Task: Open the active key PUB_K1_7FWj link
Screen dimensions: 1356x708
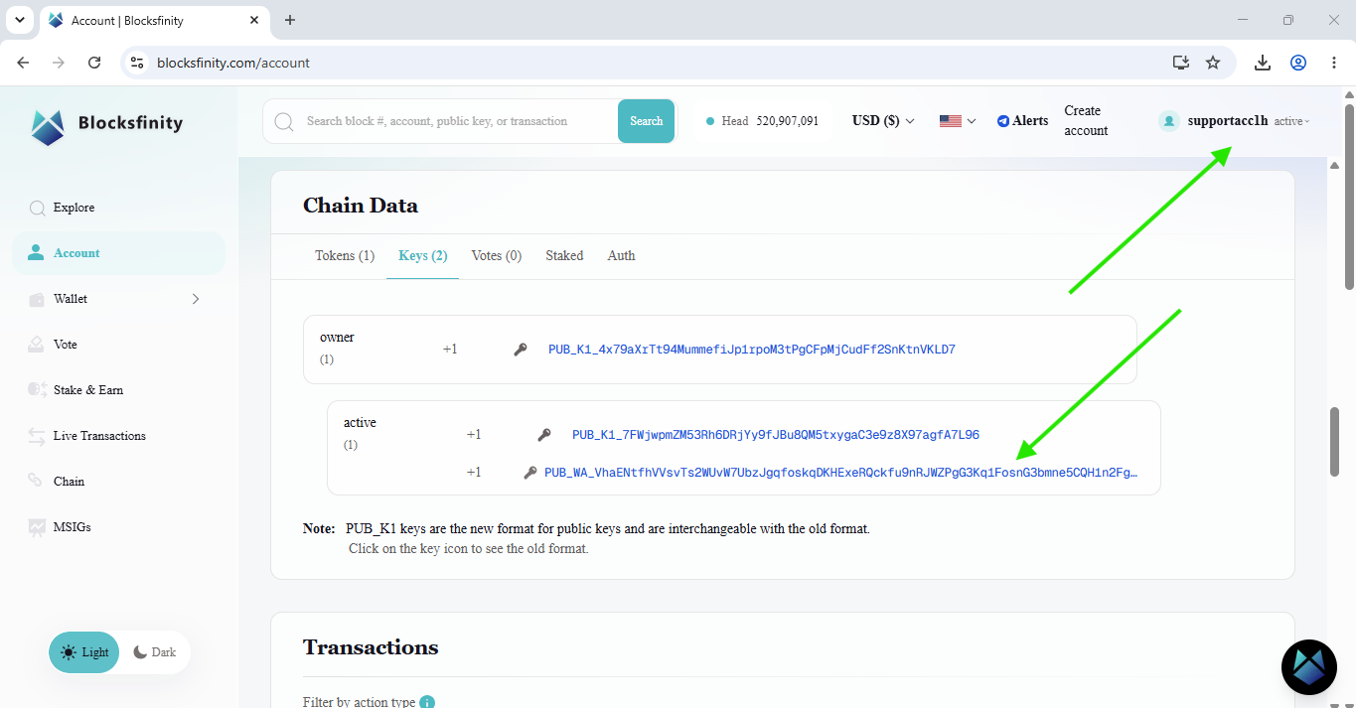Action: coord(776,435)
